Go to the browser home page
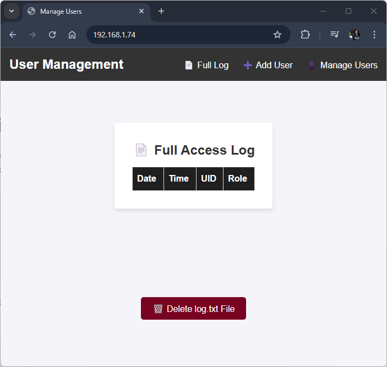The image size is (387, 367). (x=72, y=35)
